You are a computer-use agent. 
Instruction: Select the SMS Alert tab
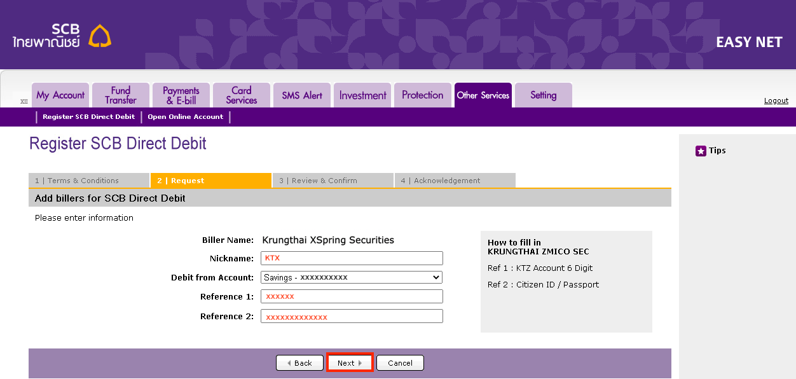pos(302,95)
